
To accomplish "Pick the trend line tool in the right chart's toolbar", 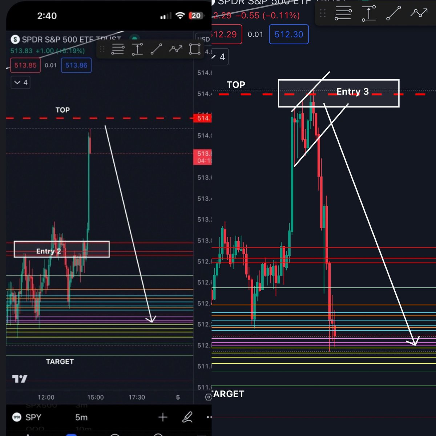I will click(393, 13).
